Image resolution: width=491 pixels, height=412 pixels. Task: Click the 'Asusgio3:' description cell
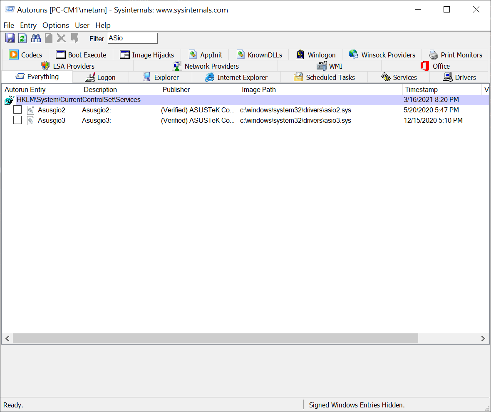(x=97, y=121)
